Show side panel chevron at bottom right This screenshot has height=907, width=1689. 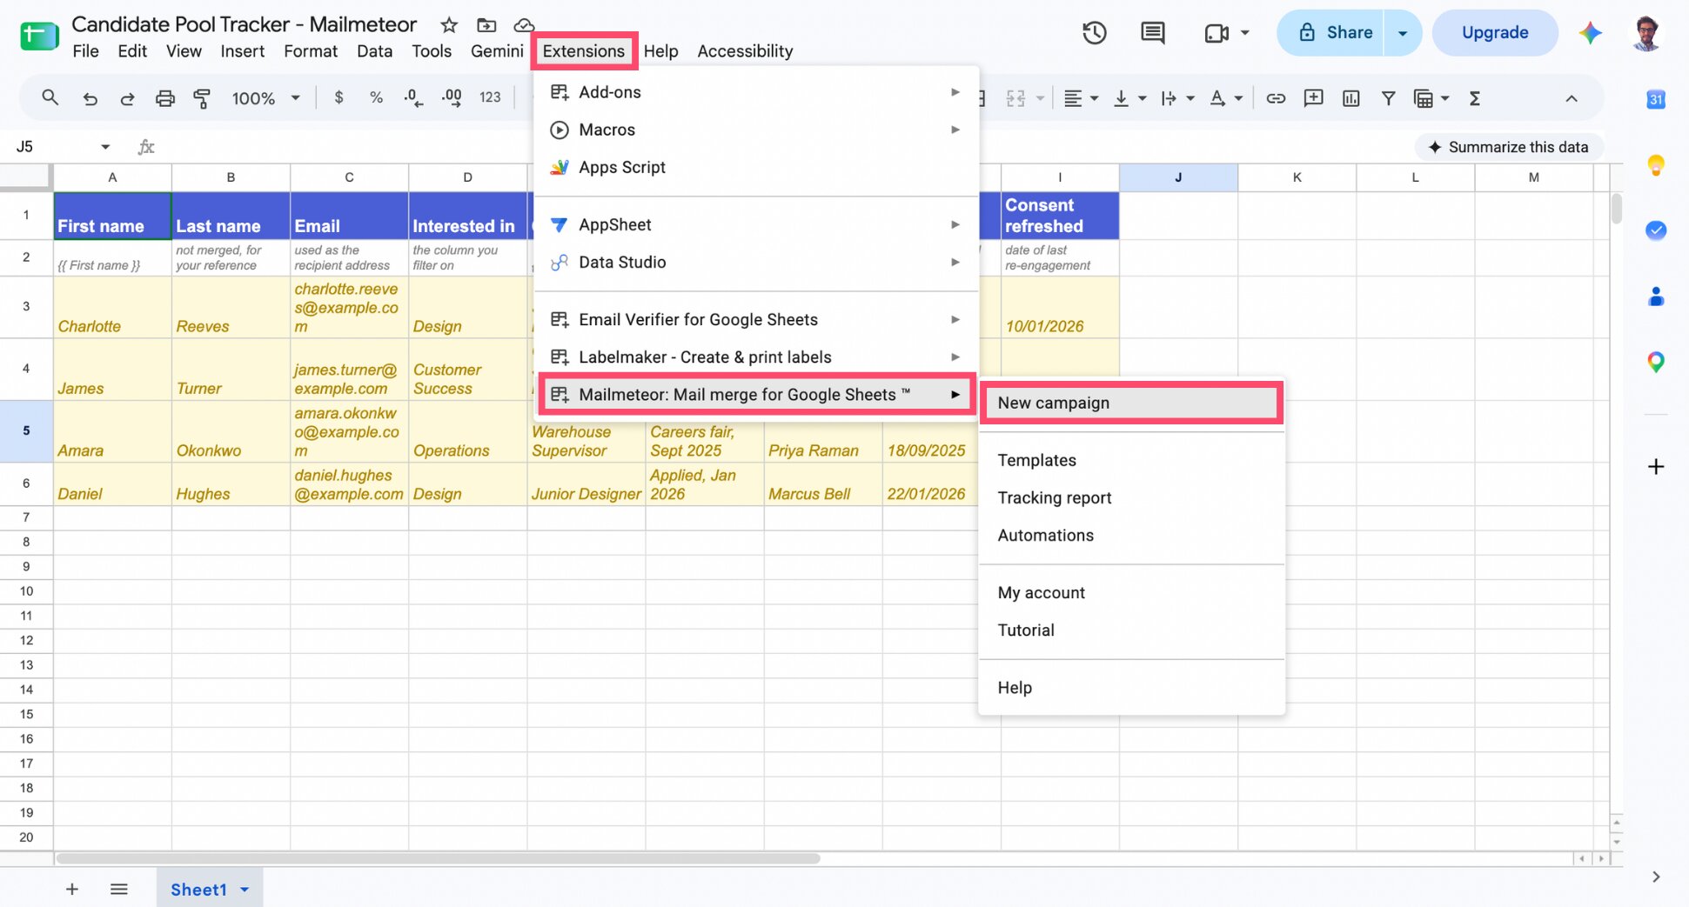click(x=1656, y=877)
